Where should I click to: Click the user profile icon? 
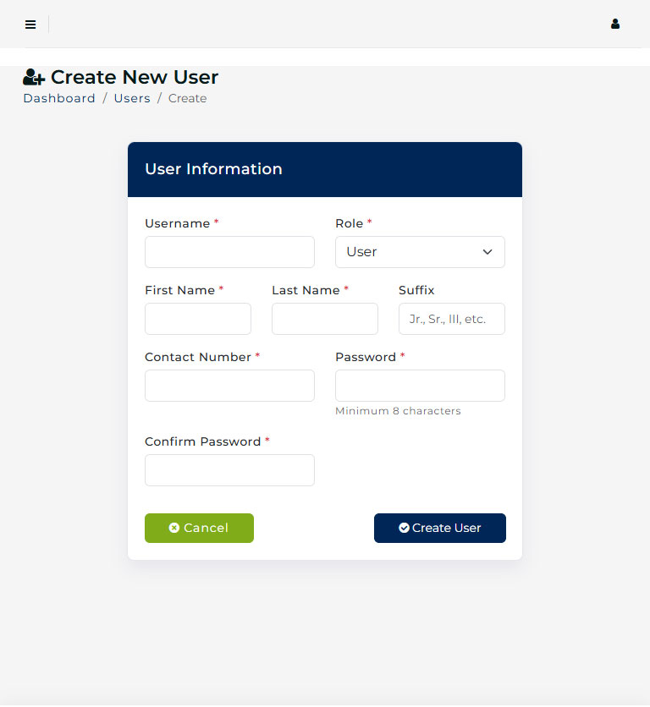(615, 25)
